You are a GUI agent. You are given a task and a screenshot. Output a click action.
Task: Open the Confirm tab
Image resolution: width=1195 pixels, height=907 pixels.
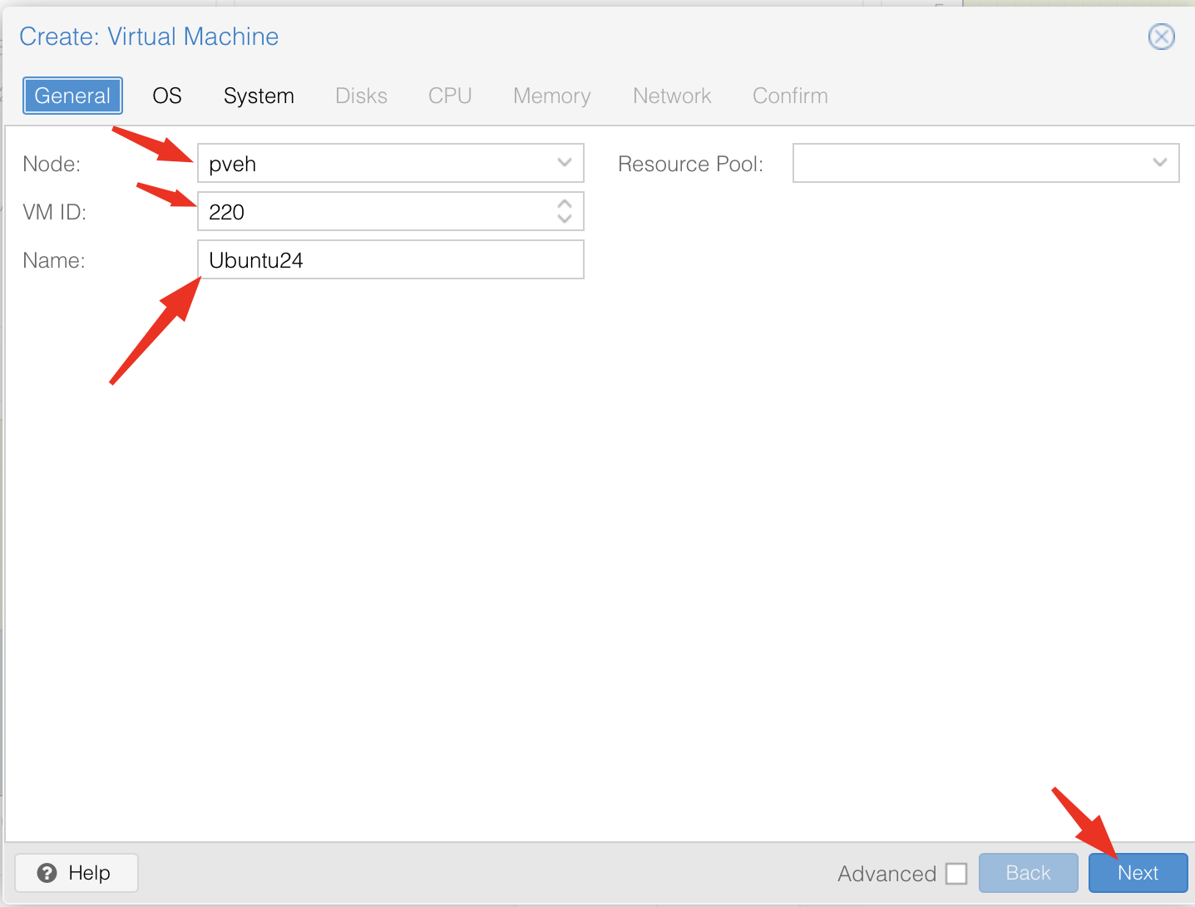[x=790, y=96]
